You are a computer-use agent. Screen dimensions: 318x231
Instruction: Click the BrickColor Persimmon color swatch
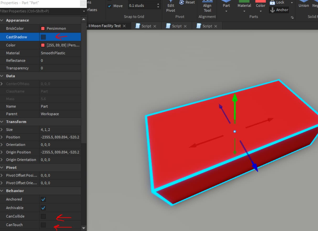[43, 29]
